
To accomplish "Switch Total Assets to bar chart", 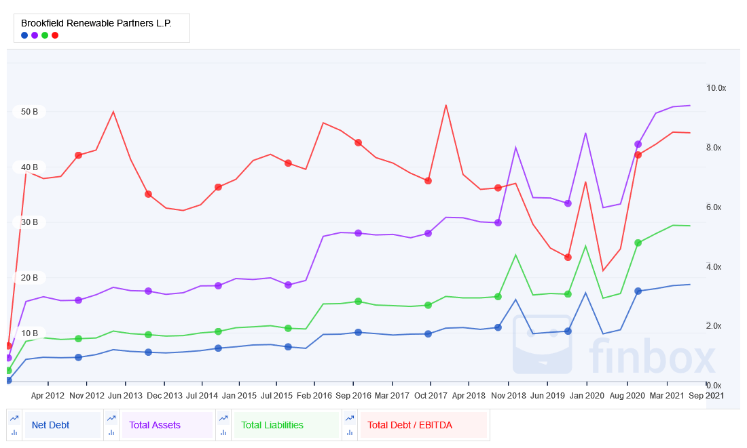I will [x=111, y=432].
